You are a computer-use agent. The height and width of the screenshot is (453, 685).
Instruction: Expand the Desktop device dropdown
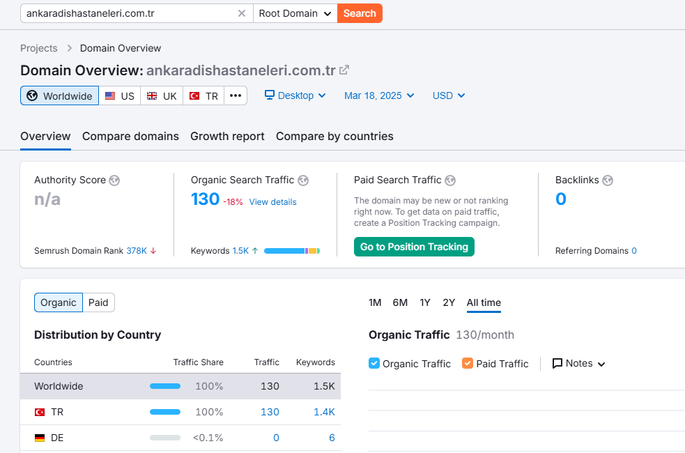pyautogui.click(x=295, y=95)
